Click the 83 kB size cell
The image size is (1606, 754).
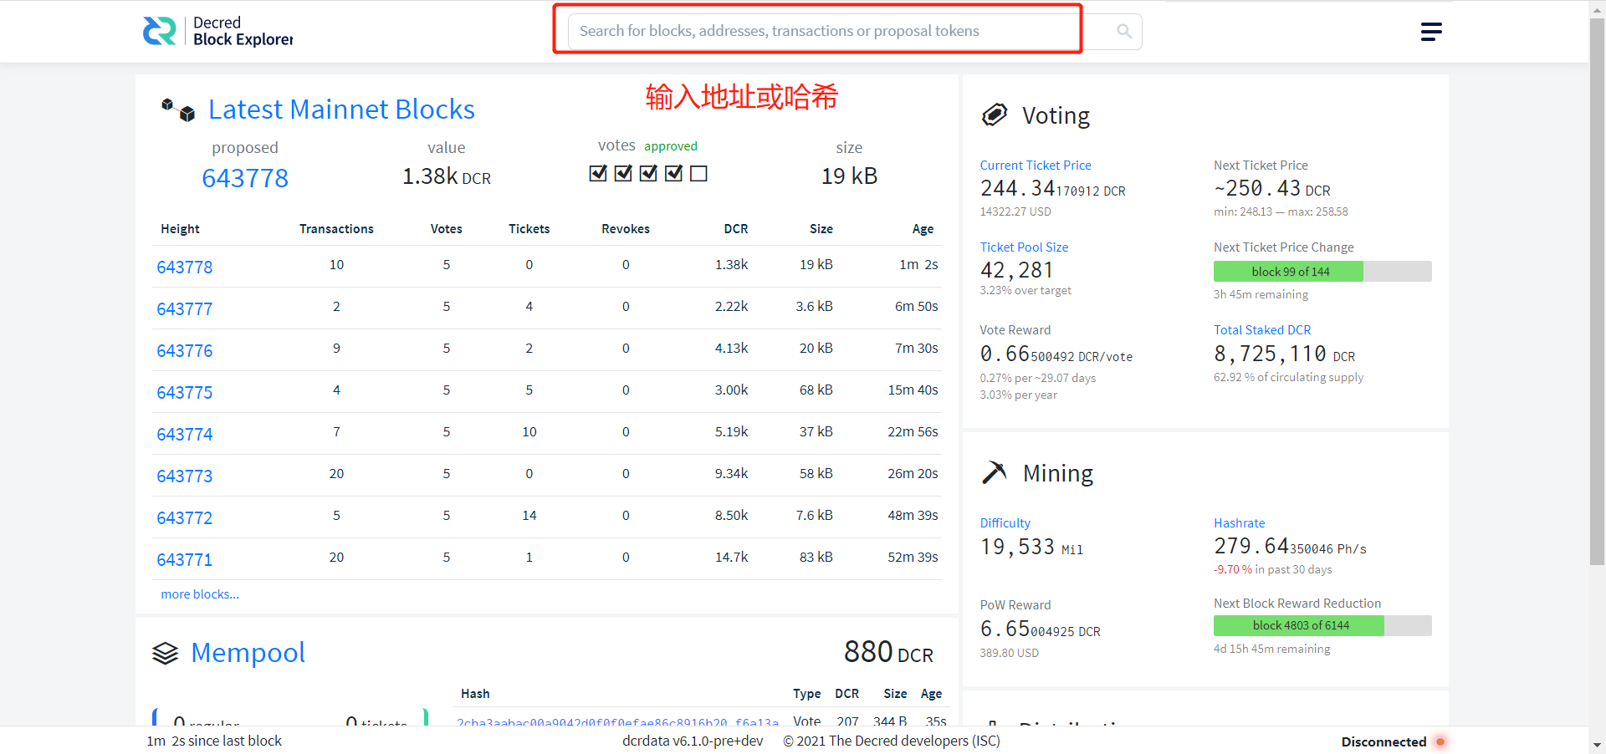pyautogui.click(x=816, y=558)
